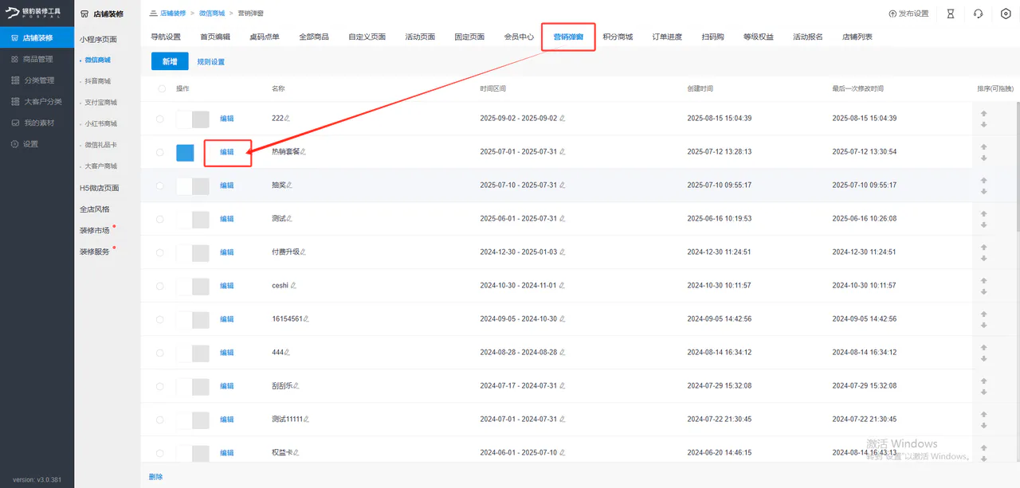Image resolution: width=1020 pixels, height=488 pixels.
Task: Click the pencil after 2024-10-30 - 2024-11-01
Action: pyautogui.click(x=562, y=286)
